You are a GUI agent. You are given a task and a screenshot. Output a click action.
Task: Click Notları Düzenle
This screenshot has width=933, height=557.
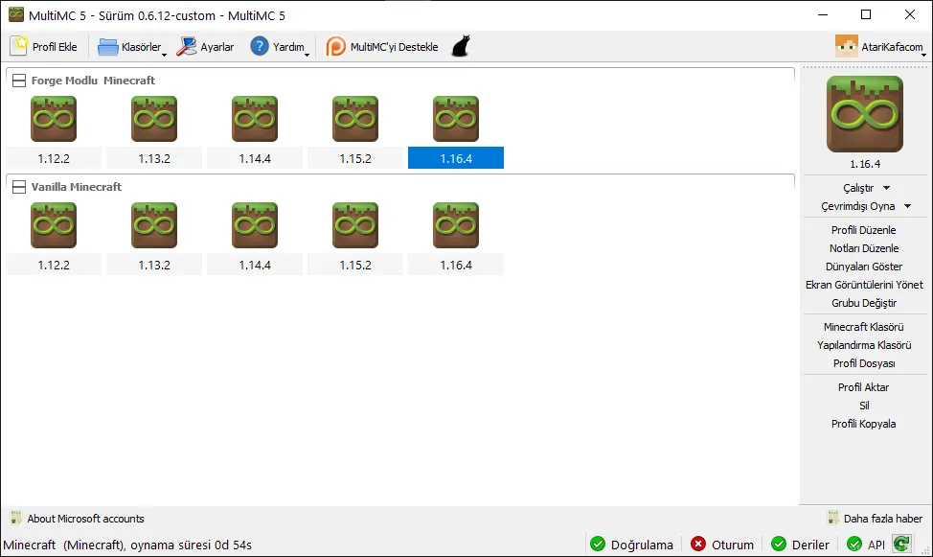[x=864, y=248]
